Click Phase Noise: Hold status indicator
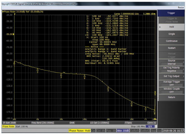Image resolution: width=186 pixels, height=135 pixels. pyautogui.click(x=79, y=131)
